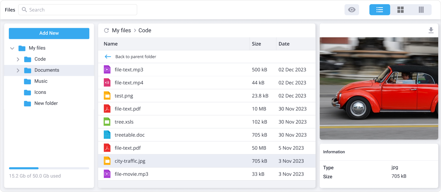Switch to list view mode

click(380, 10)
